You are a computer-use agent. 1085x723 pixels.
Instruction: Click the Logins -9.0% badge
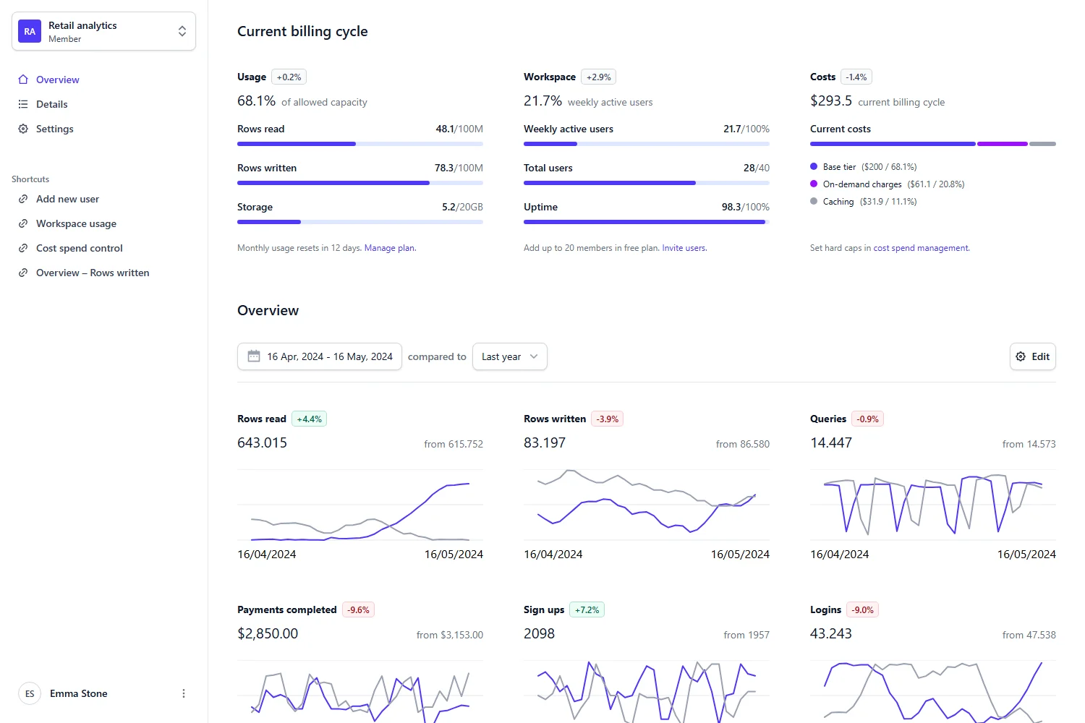[x=863, y=609]
